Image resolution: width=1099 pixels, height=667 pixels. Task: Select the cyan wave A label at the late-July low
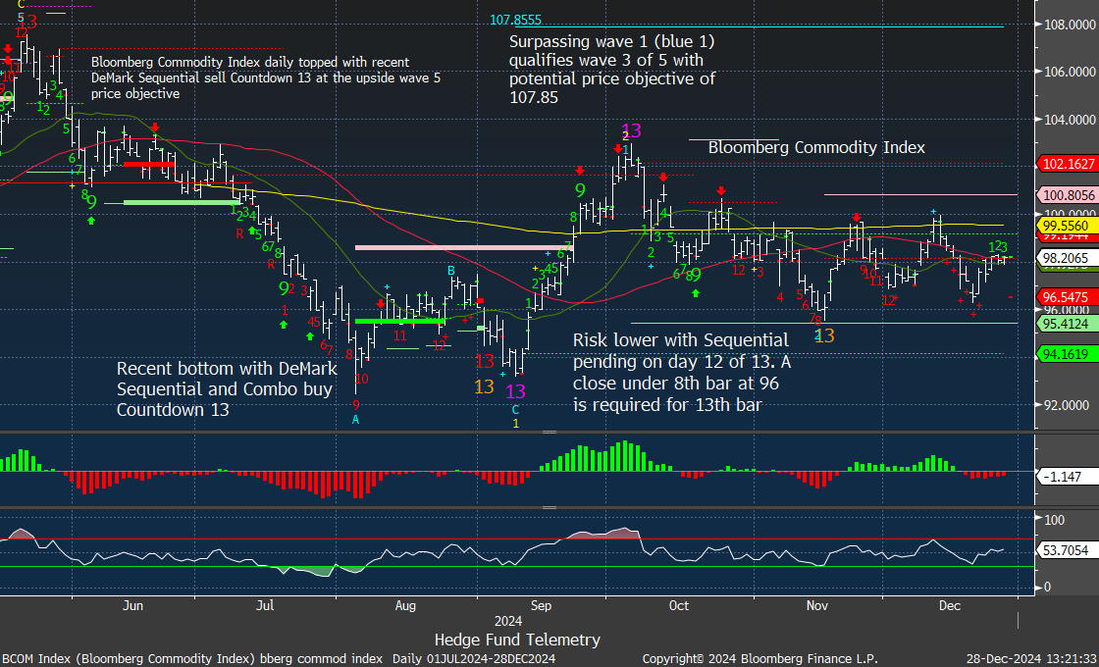[x=355, y=419]
